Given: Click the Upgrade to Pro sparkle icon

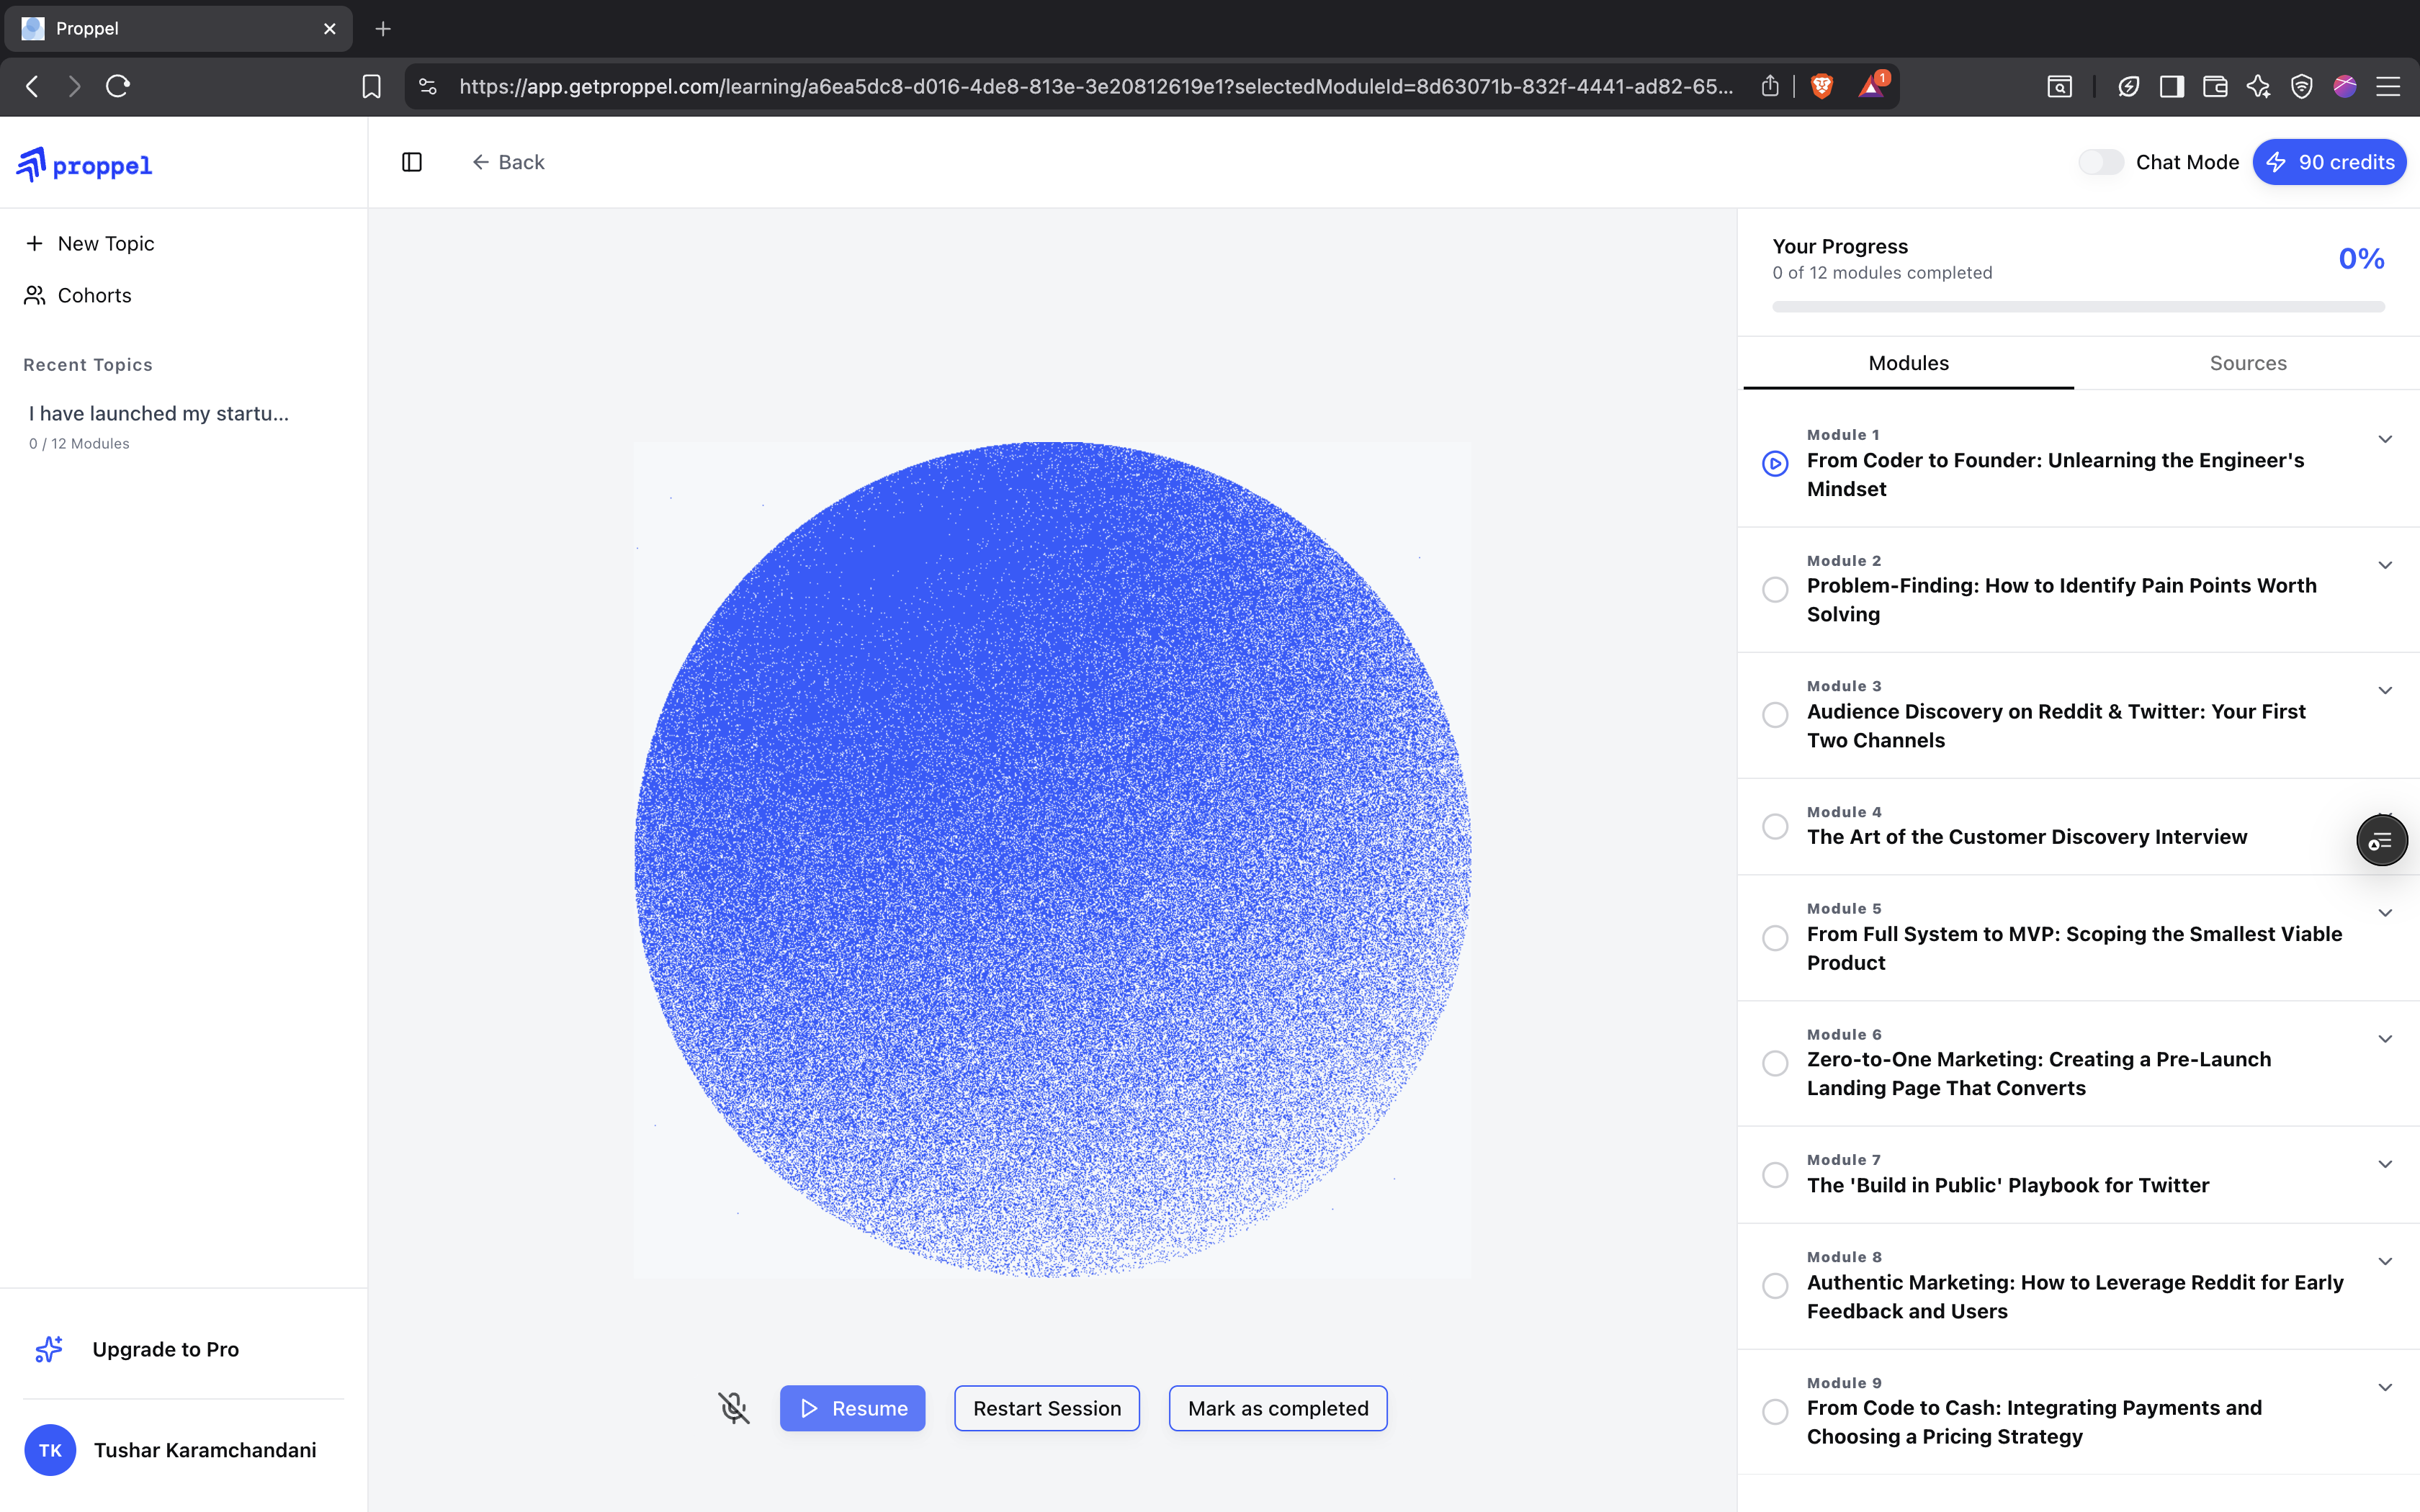Looking at the screenshot, I should [x=48, y=1349].
